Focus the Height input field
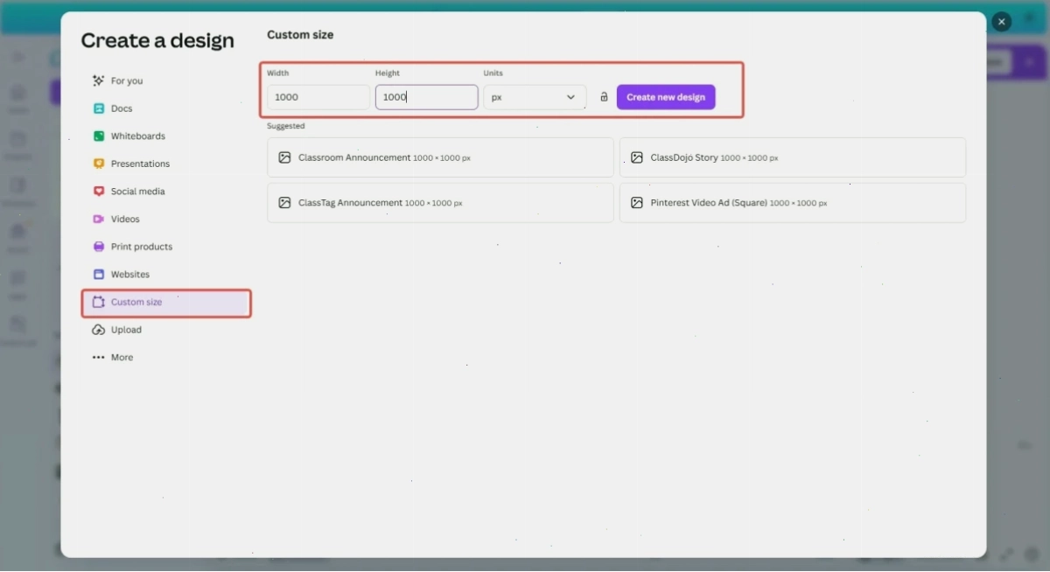This screenshot has width=1050, height=572. (x=427, y=97)
